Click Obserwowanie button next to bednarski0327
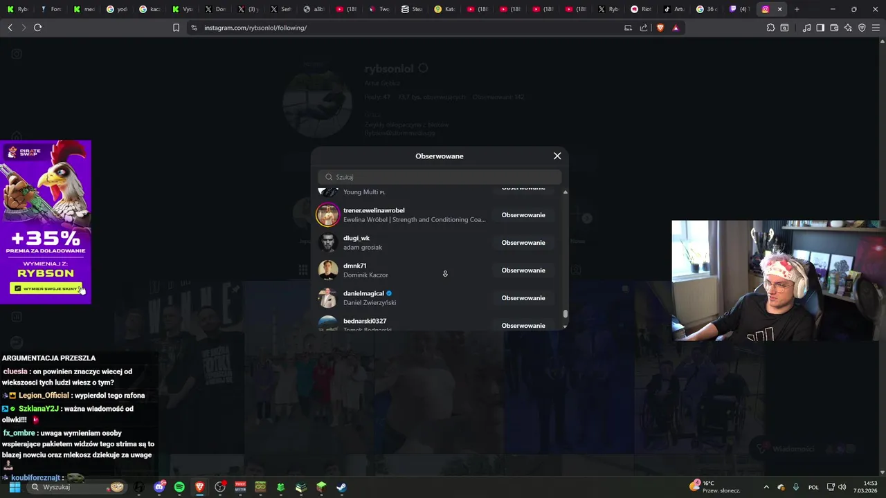 (x=523, y=325)
